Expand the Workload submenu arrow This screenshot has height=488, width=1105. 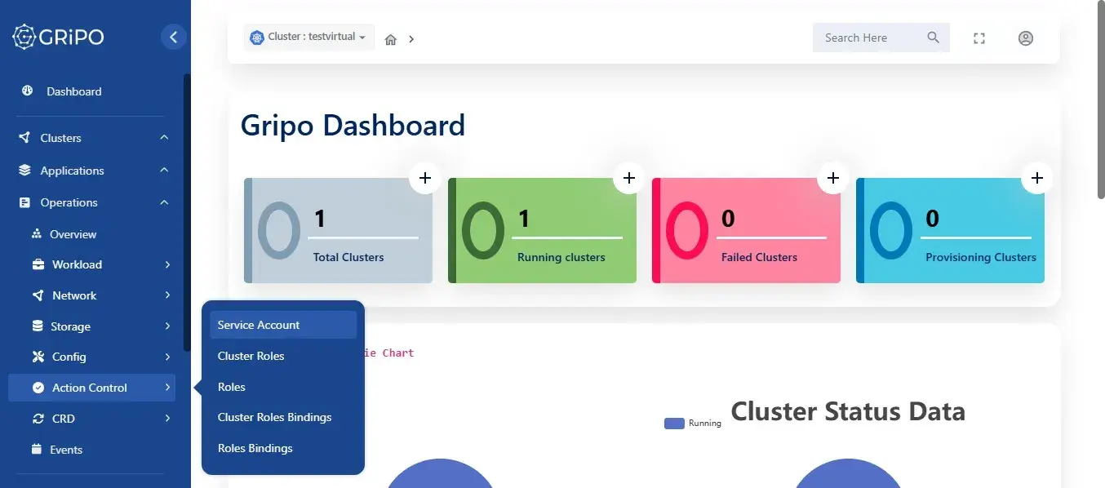click(167, 264)
